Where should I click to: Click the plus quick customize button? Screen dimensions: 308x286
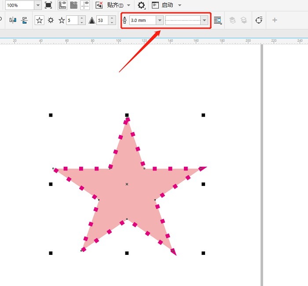click(275, 20)
